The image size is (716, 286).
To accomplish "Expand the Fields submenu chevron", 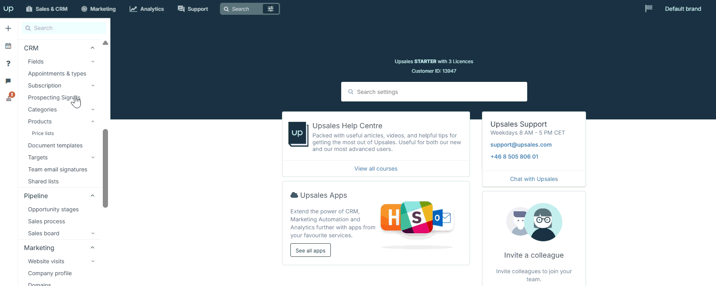I will click(x=93, y=62).
